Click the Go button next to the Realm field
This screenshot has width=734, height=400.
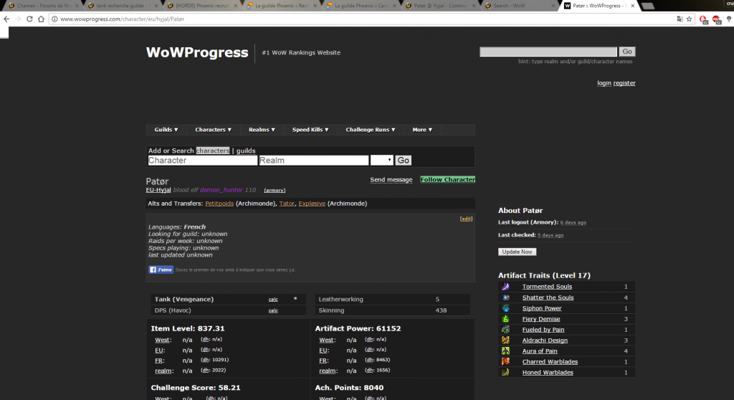[x=403, y=160]
